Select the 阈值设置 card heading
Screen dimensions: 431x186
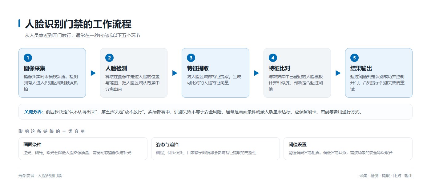[x=297, y=145]
